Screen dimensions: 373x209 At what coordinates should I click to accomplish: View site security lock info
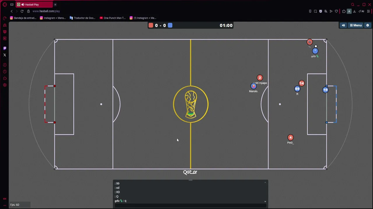pyautogui.click(x=28, y=11)
